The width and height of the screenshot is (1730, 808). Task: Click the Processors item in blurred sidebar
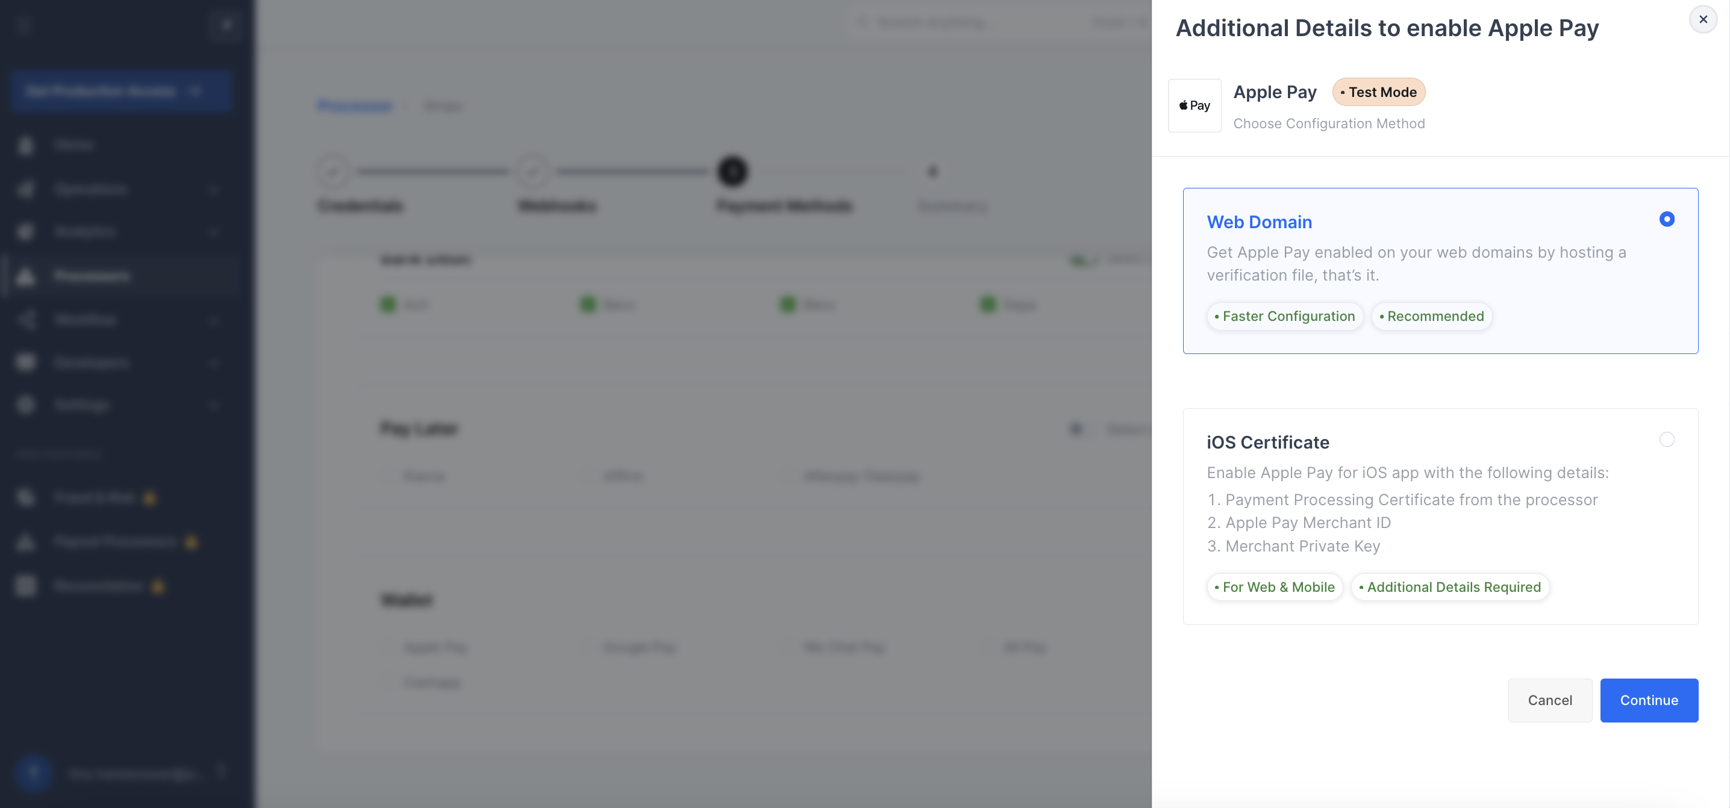(92, 276)
